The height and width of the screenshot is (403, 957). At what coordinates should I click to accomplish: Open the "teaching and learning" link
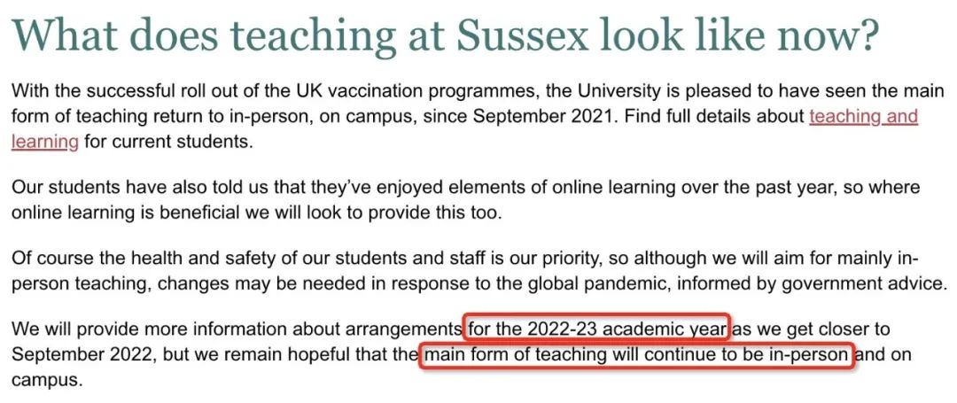[862, 117]
